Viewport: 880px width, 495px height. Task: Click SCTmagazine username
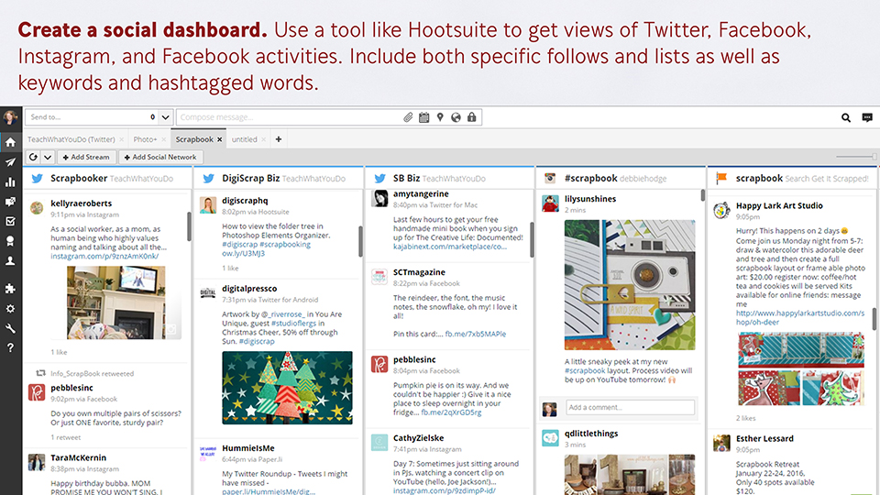click(x=419, y=272)
